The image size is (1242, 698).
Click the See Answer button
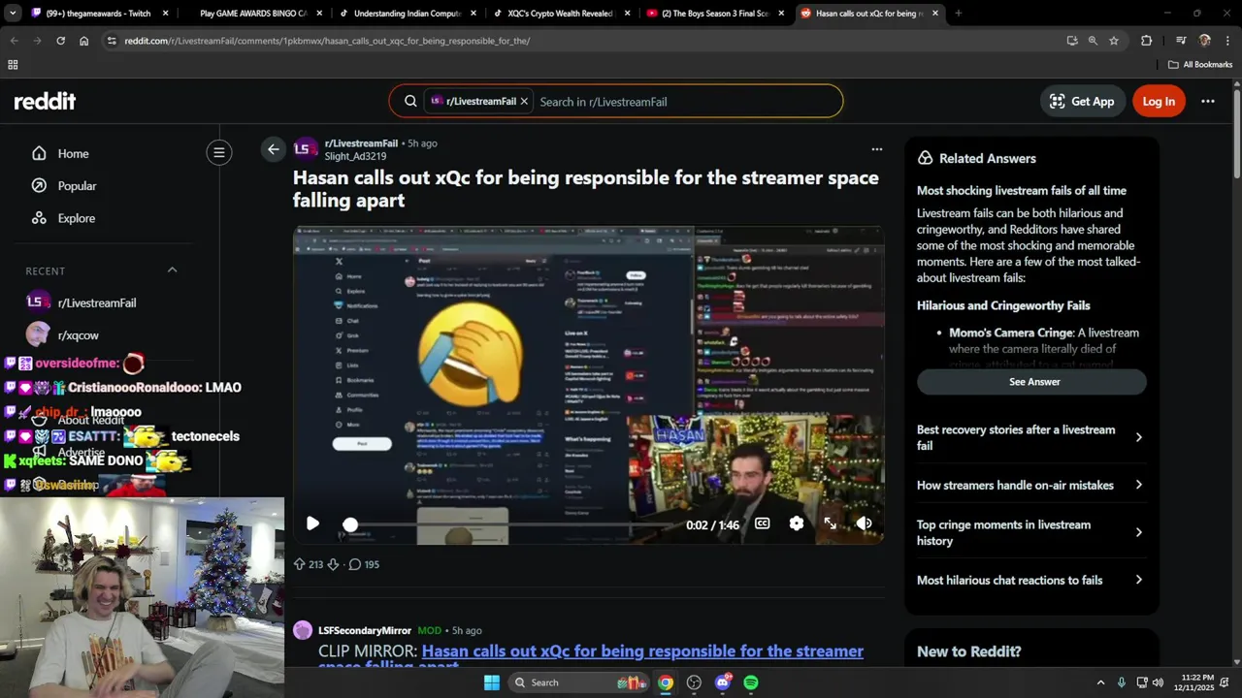(x=1033, y=382)
